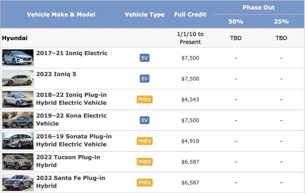Viewport: 305px width, 193px height.
Task: Click the 2017–21 Ioniq Electric car thumbnail
Action: tap(18, 58)
